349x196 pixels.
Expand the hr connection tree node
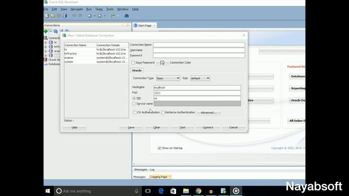(46, 42)
